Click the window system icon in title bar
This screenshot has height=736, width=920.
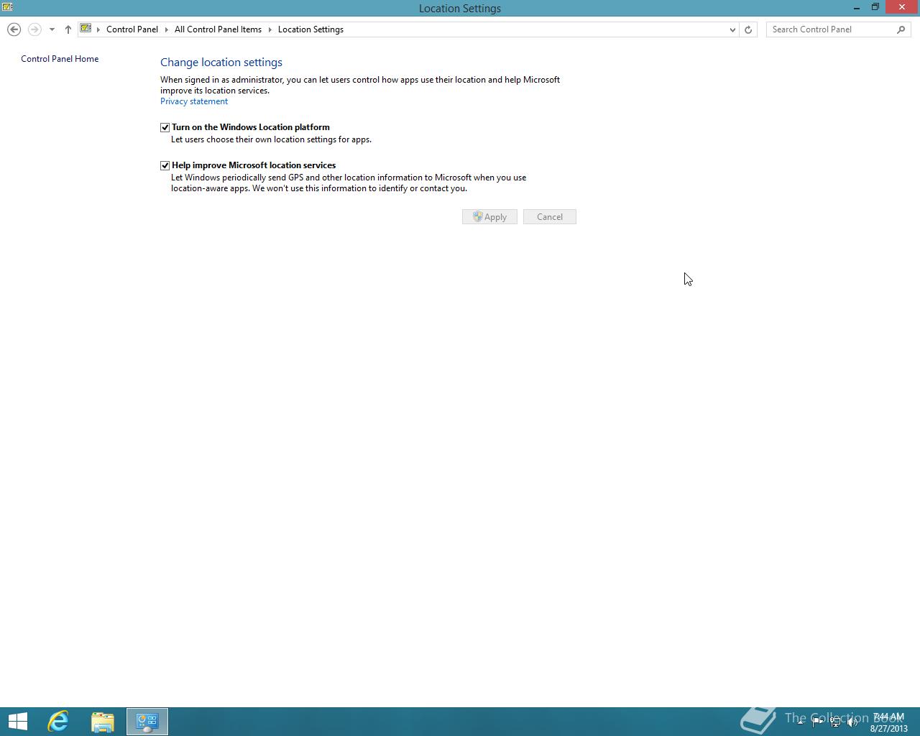[7, 7]
